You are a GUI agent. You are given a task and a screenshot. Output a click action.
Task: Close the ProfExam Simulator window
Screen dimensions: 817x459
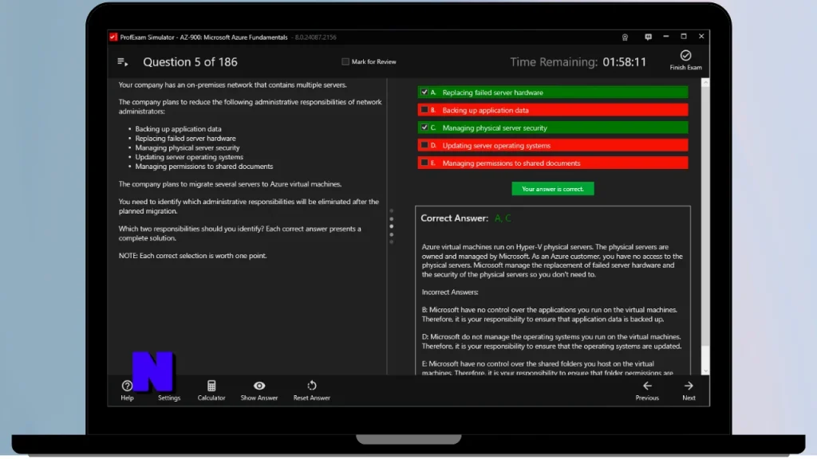[701, 37]
